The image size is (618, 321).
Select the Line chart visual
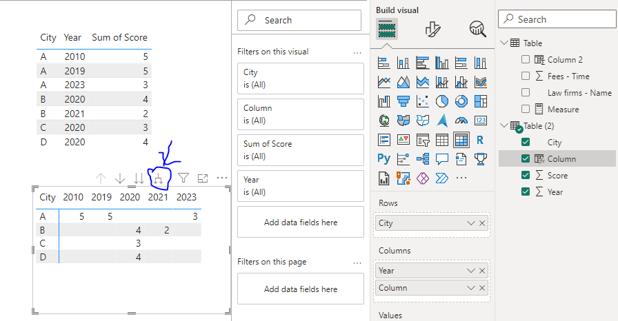383,82
